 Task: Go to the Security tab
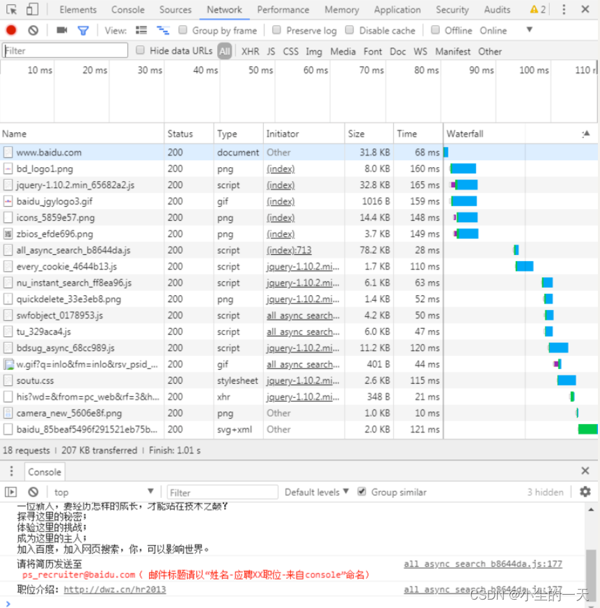click(452, 10)
